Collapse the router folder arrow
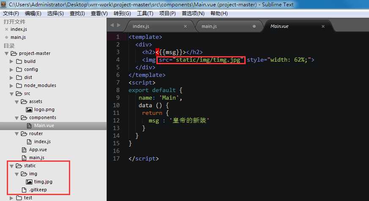This screenshot has height=201, width=369. point(17,134)
